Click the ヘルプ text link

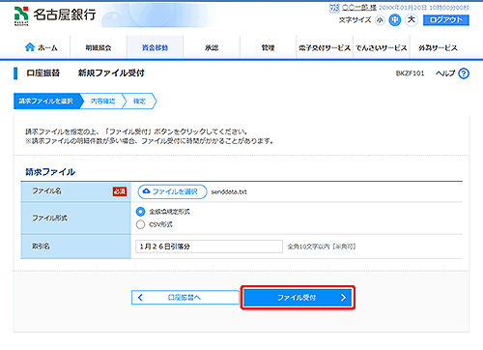tap(445, 73)
